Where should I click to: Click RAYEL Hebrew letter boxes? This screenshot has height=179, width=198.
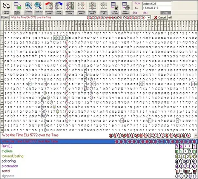coord(186,146)
